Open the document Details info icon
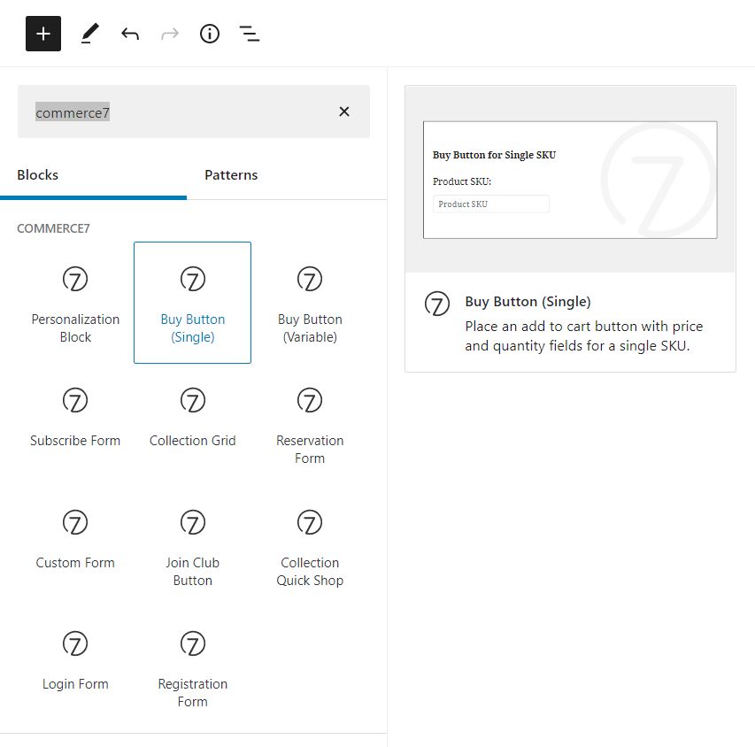 click(210, 35)
